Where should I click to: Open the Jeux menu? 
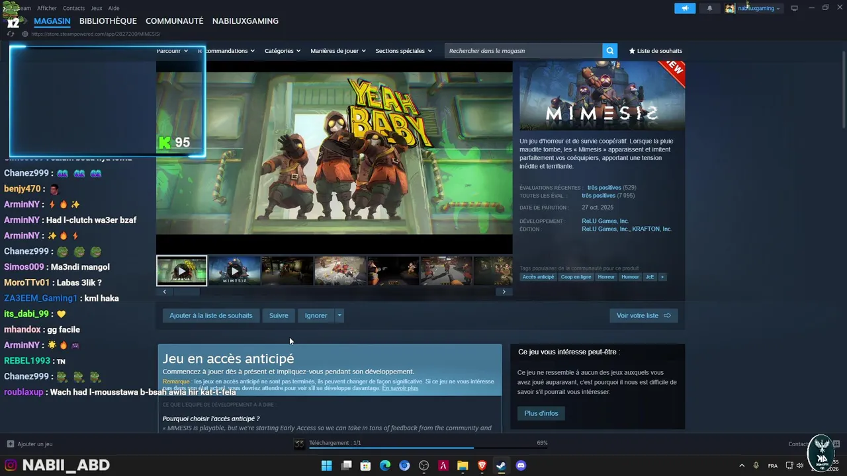pos(97,8)
